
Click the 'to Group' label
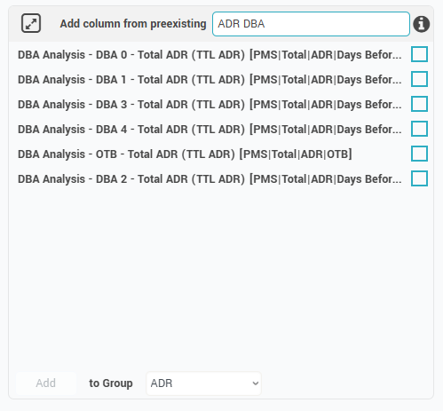click(x=111, y=383)
